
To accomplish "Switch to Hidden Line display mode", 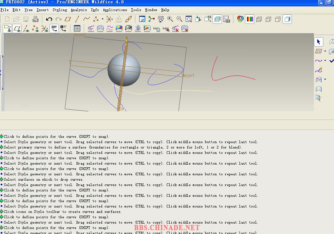I will pyautogui.click(x=268, y=19).
